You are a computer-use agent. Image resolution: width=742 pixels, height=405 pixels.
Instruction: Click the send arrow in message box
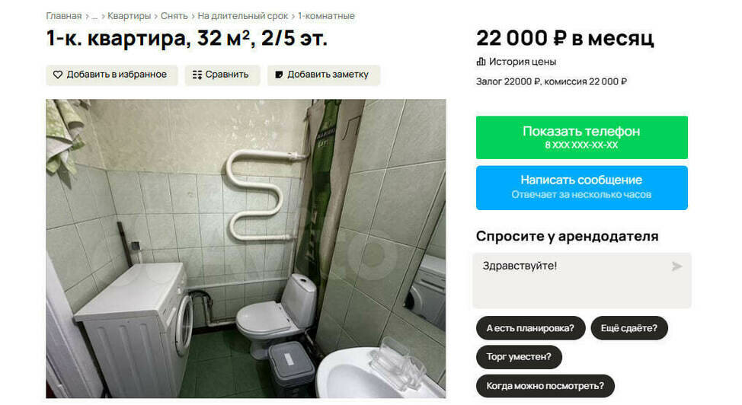676,266
